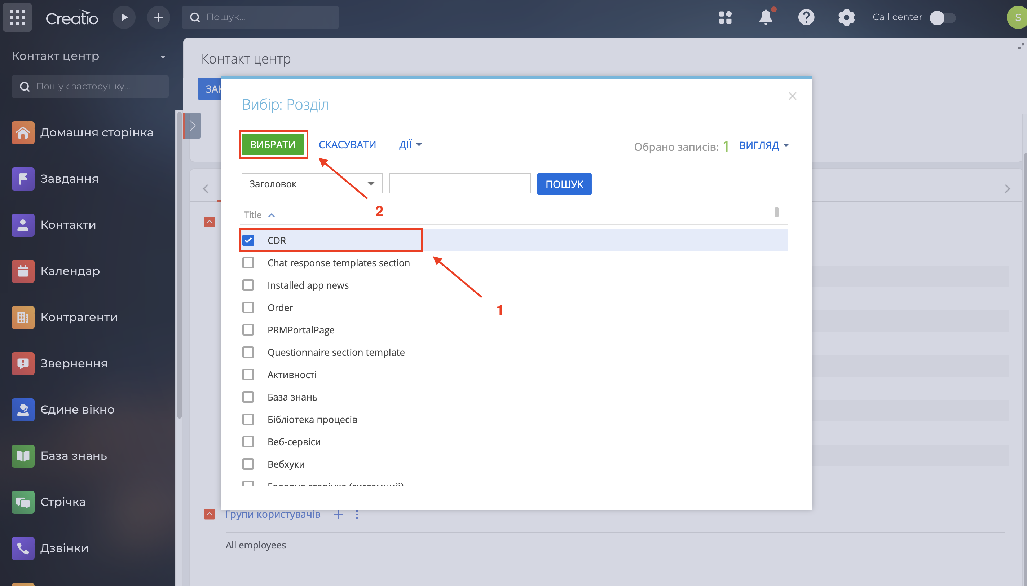Open the Єдине вікно icon

(23, 410)
